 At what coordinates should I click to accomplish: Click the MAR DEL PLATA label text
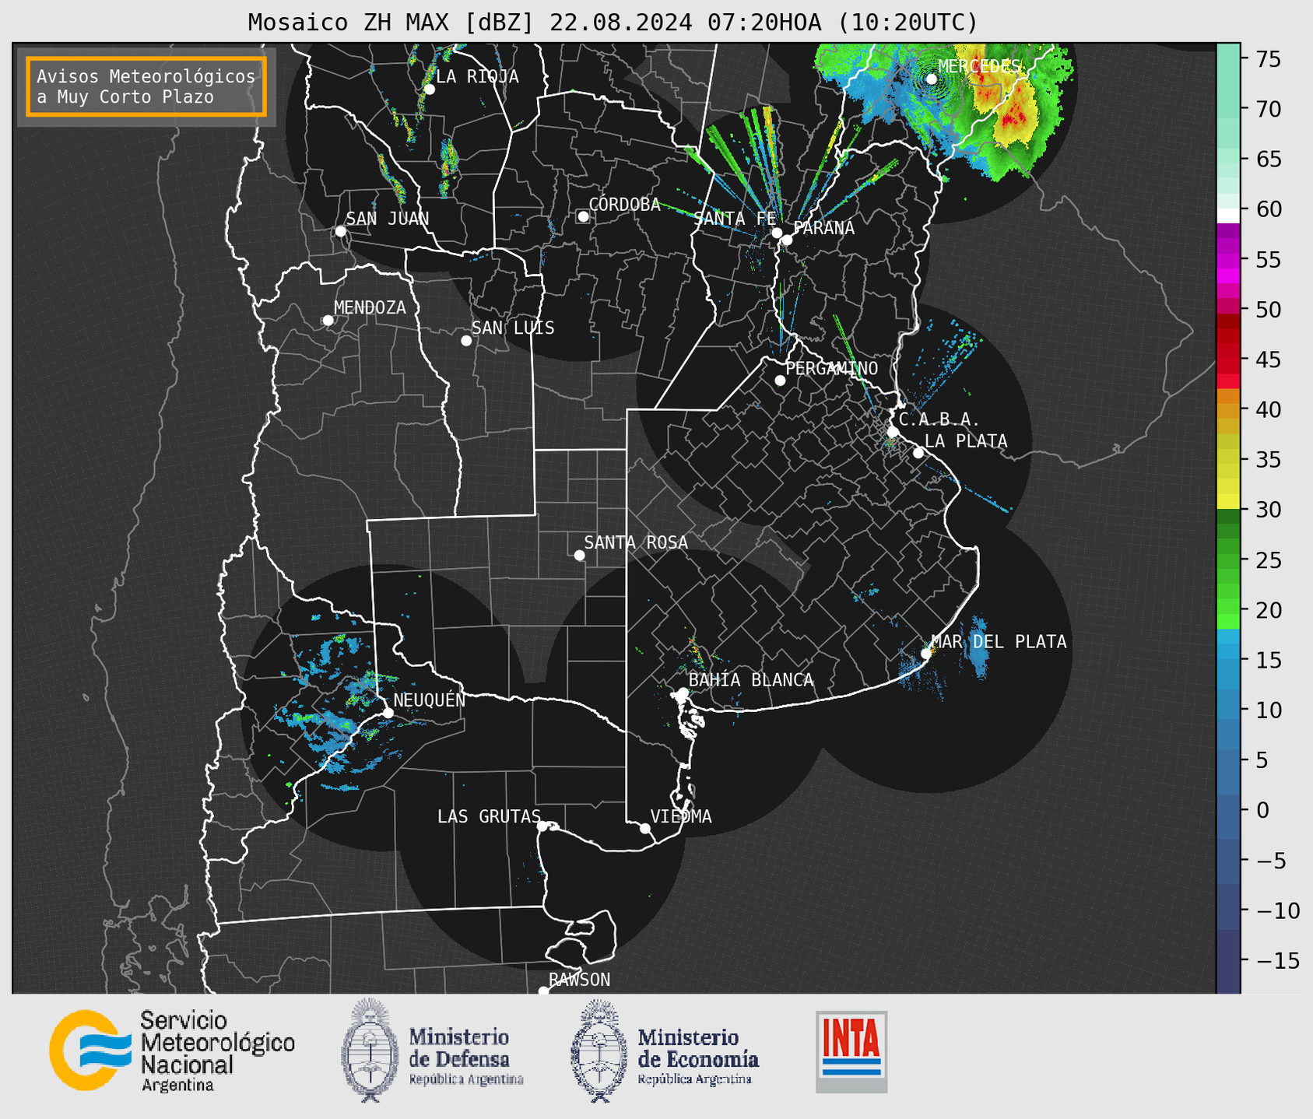click(x=999, y=641)
